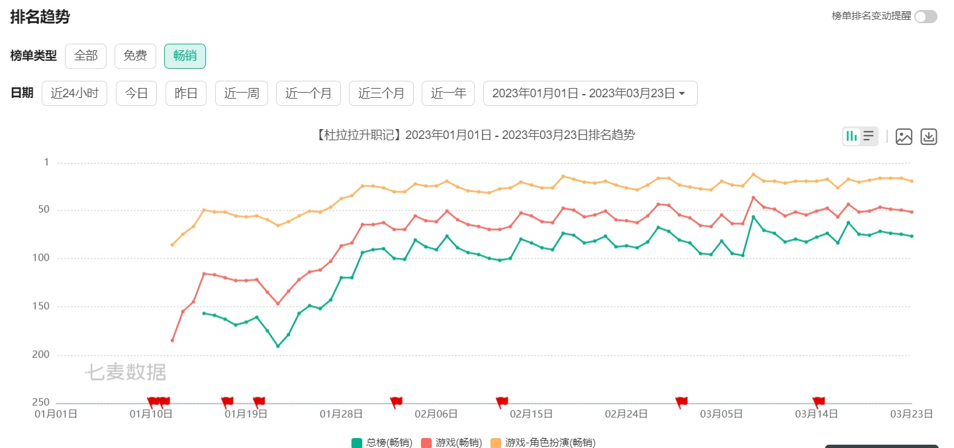Choose the 近三个月 date filter
This screenshot has width=954, height=448.
[x=381, y=93]
